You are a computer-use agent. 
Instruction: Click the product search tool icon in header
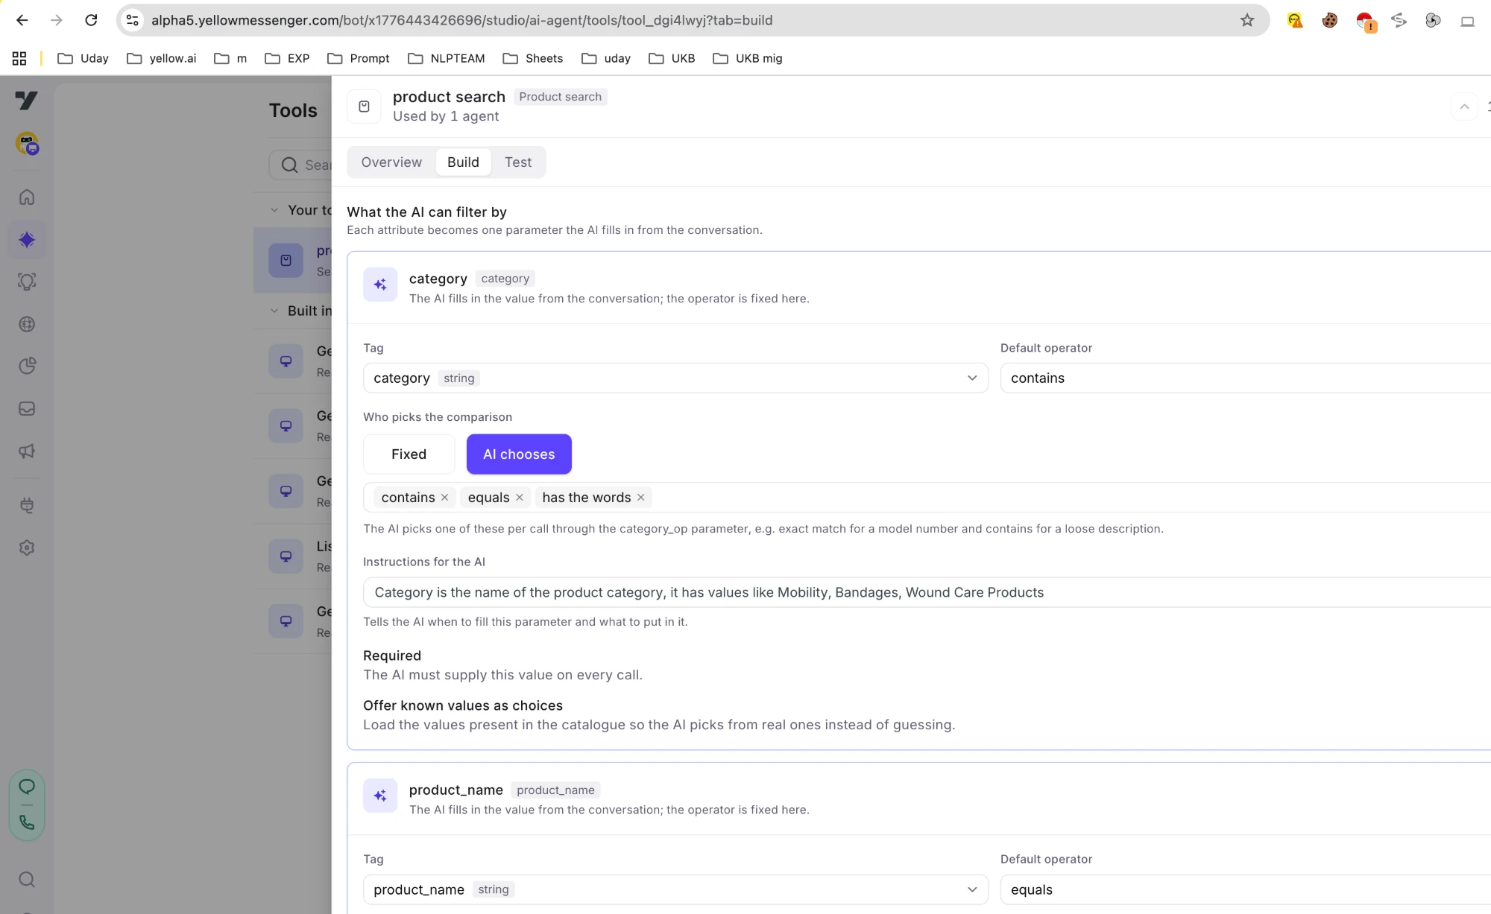[364, 107]
